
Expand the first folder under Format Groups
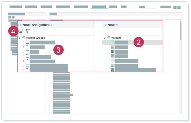tap(24, 42)
